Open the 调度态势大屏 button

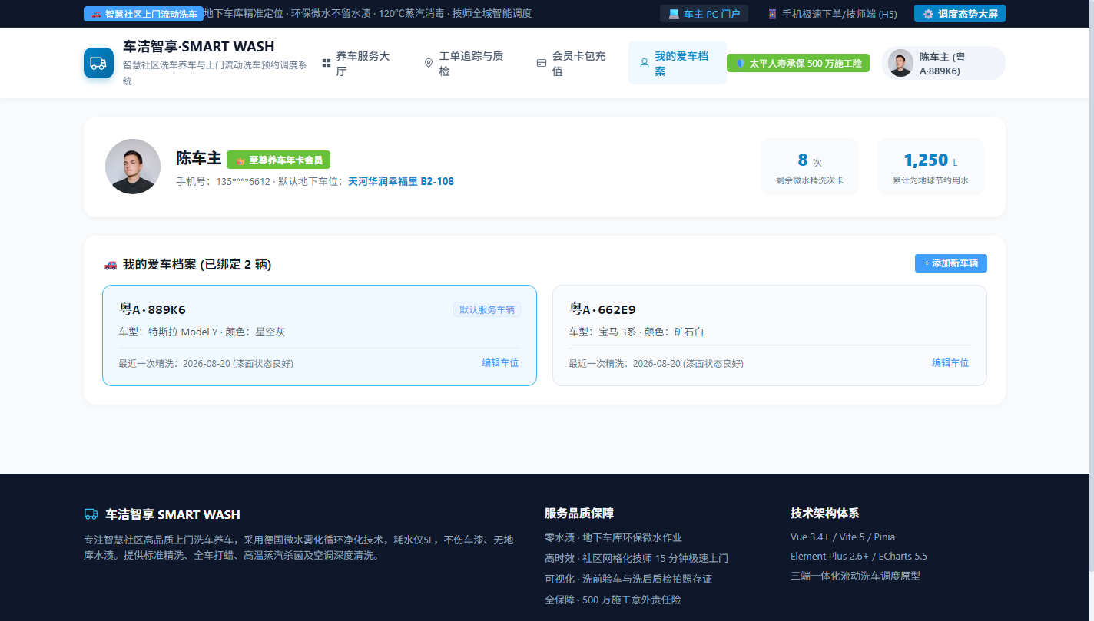(x=960, y=14)
